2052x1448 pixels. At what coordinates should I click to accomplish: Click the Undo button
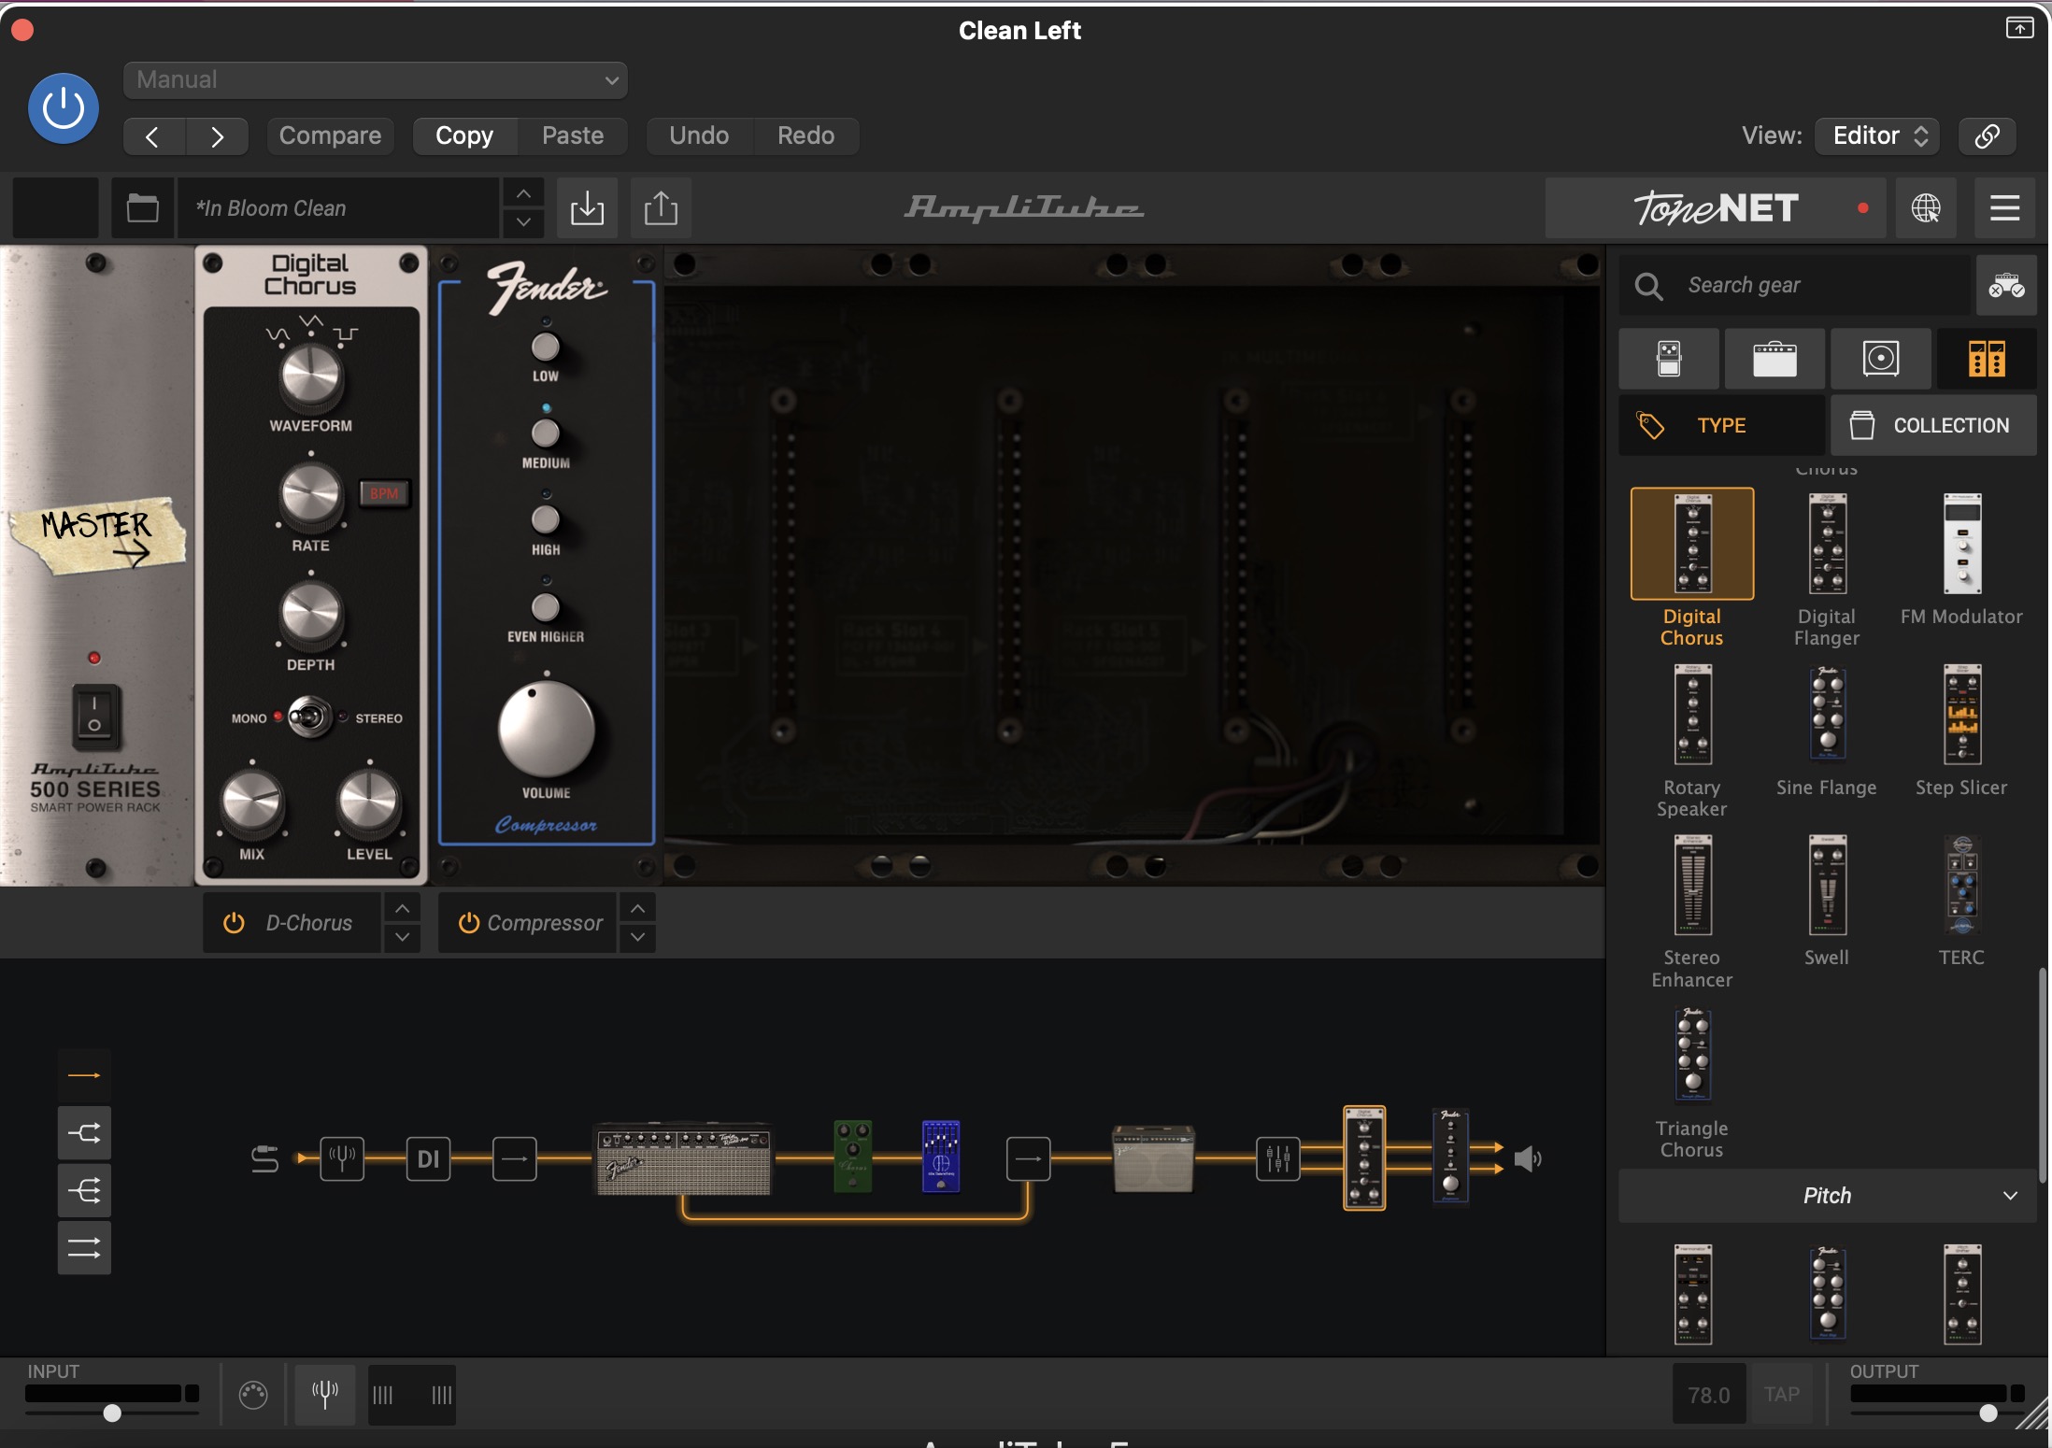pos(699,136)
